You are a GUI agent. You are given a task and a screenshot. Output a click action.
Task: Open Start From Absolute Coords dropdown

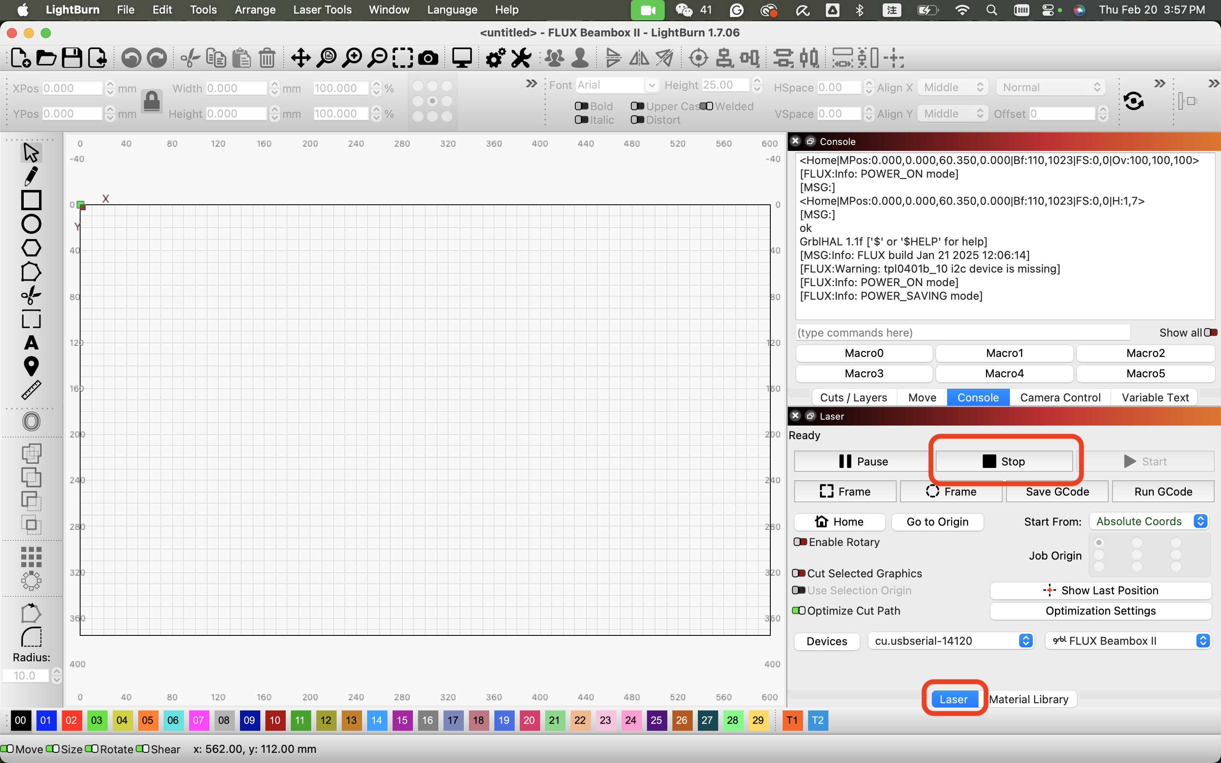pyautogui.click(x=1149, y=521)
